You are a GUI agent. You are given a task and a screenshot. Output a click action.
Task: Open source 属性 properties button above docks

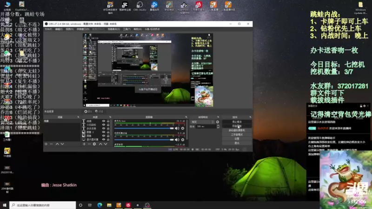[x=88, y=111]
